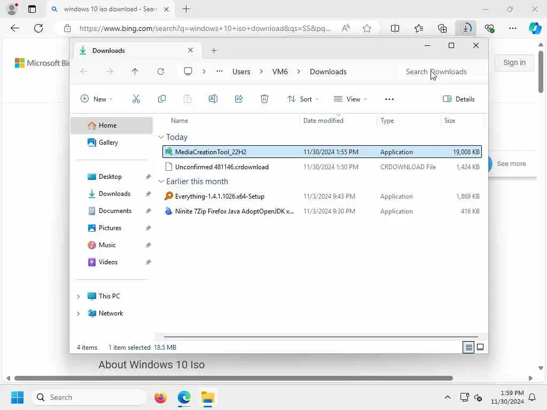The height and width of the screenshot is (410, 547).
Task: Select Gallery in navigation pane
Action: coord(112,143)
